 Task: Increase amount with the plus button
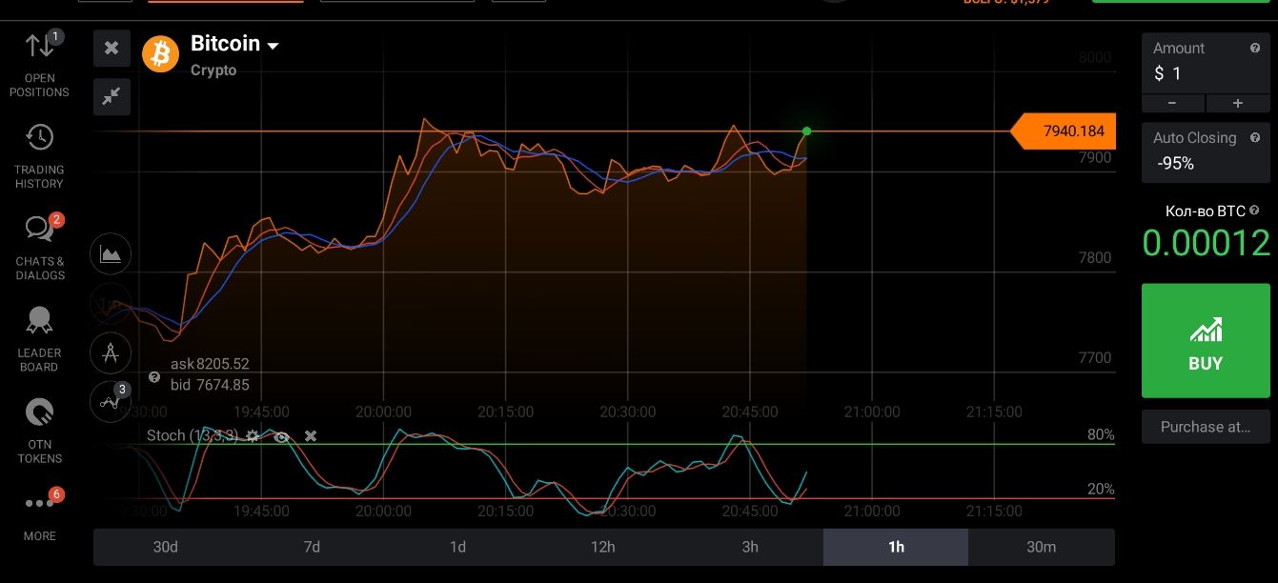coord(1238,103)
